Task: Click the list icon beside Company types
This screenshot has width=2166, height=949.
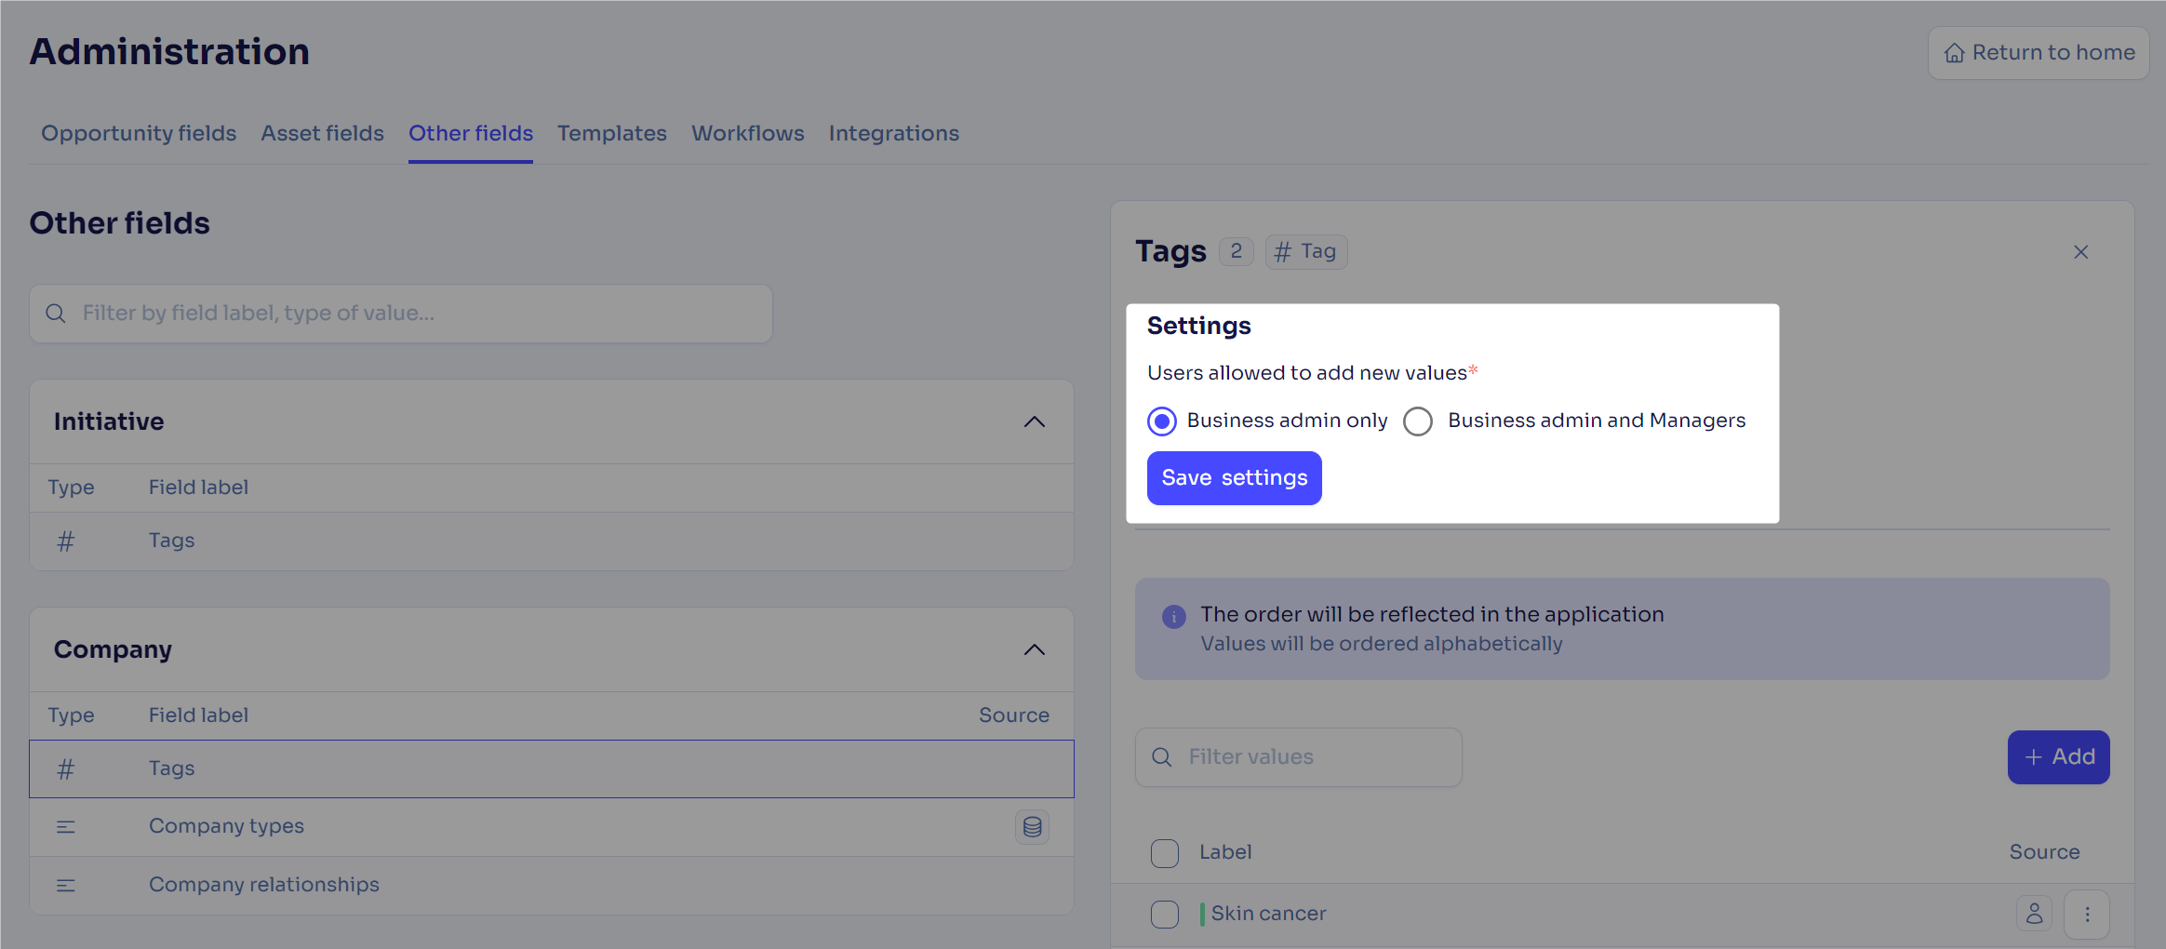Action: [x=65, y=827]
